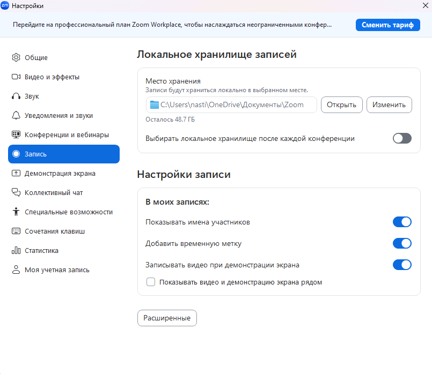The image size is (432, 374).
Task: Click the chat bubbles icon for Коллективный чат
Action: tap(16, 193)
